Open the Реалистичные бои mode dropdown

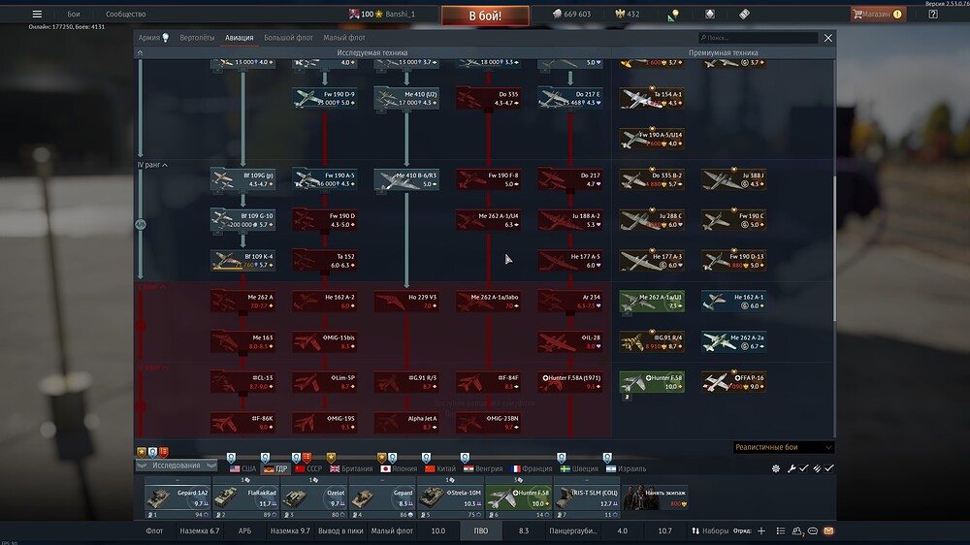(x=784, y=447)
